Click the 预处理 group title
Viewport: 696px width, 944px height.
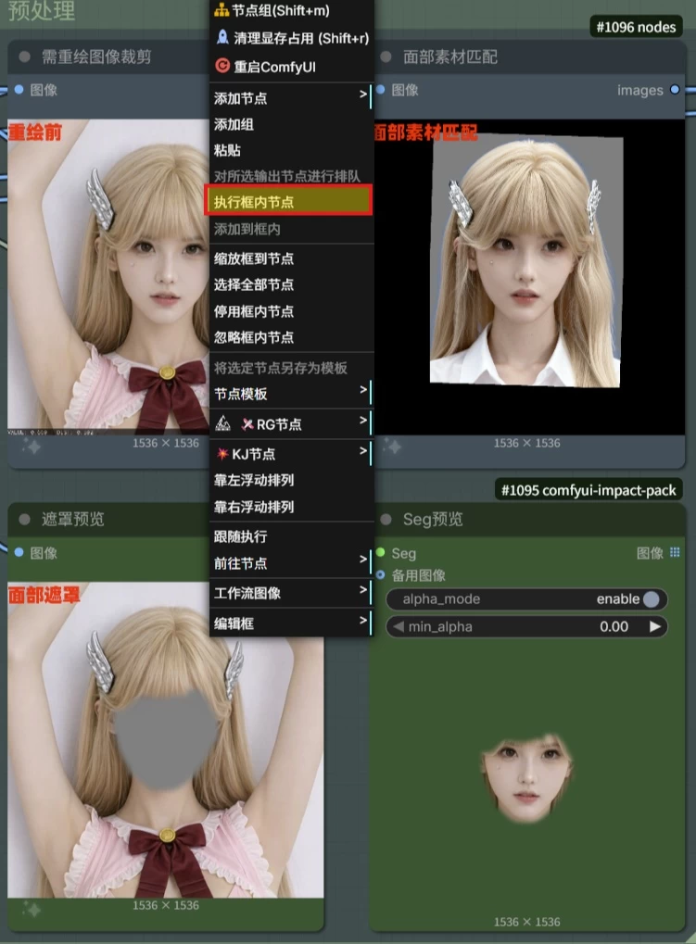41,10
